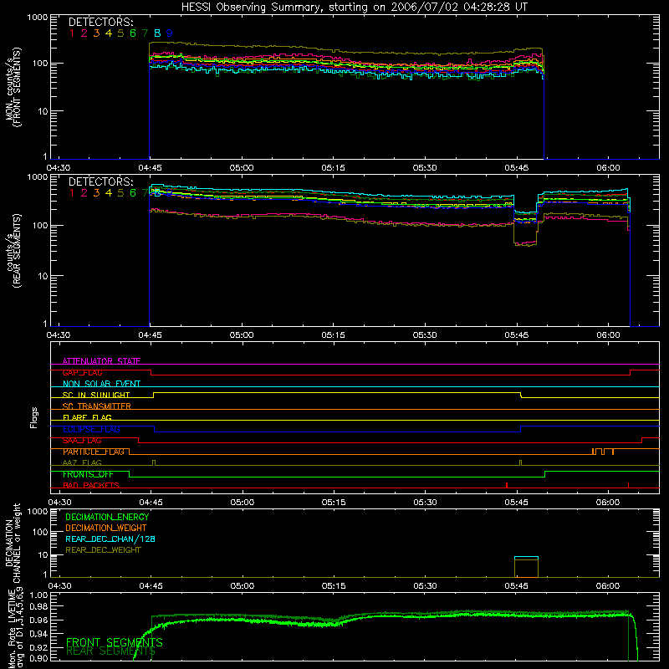669x669 pixels.
Task: Click the 10 value on rear segments axis
Action: (45, 277)
